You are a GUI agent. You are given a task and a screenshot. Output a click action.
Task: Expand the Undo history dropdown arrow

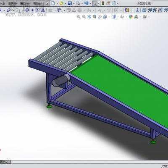coord(90,3)
